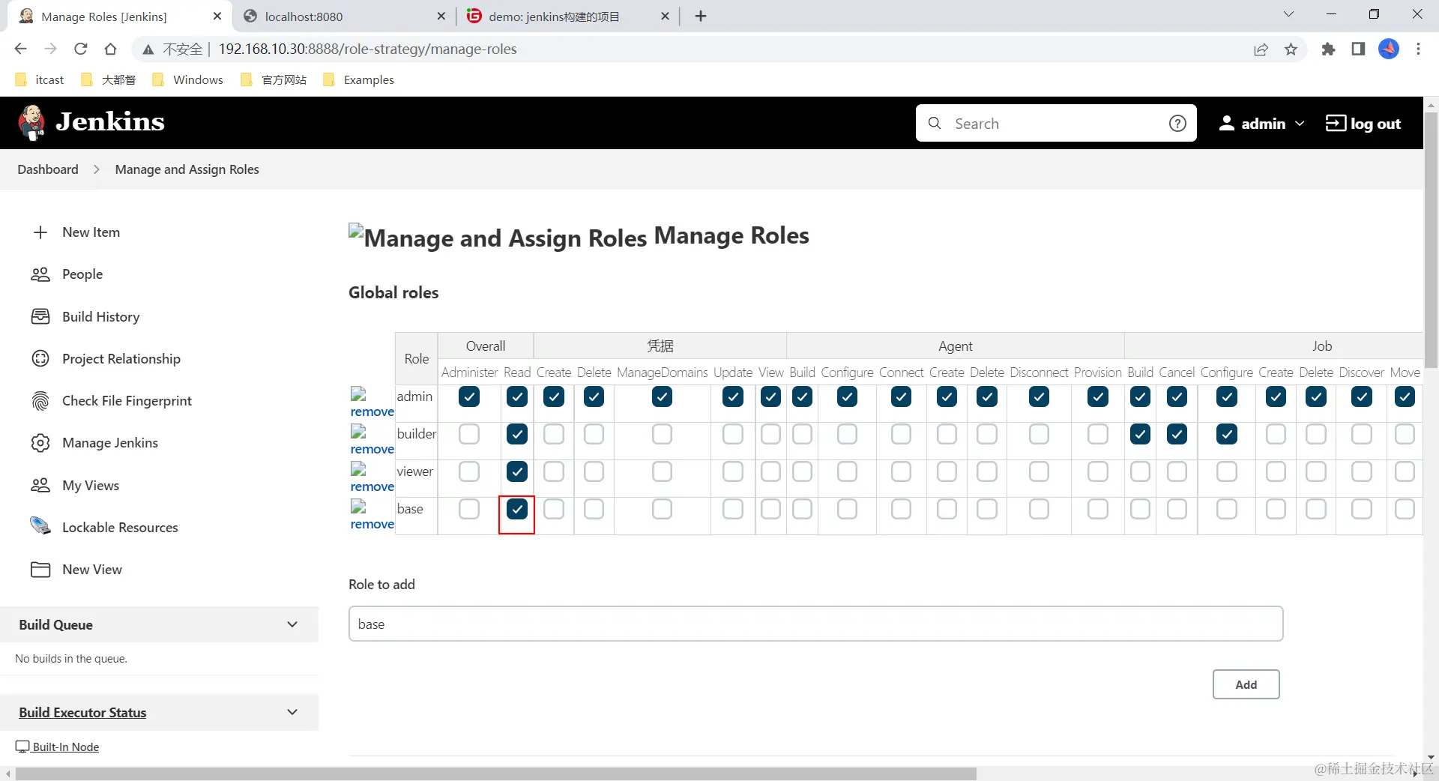Image resolution: width=1439 pixels, height=781 pixels.
Task: Open the admin user dropdown arrow
Action: coord(1300,123)
